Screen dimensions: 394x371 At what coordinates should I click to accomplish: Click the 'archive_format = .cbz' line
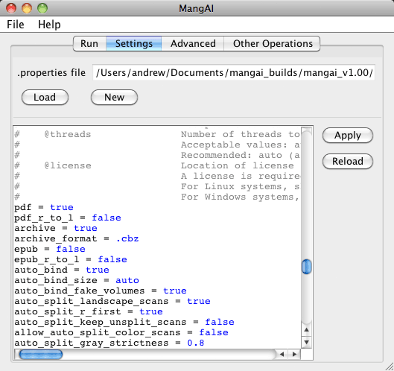point(77,239)
